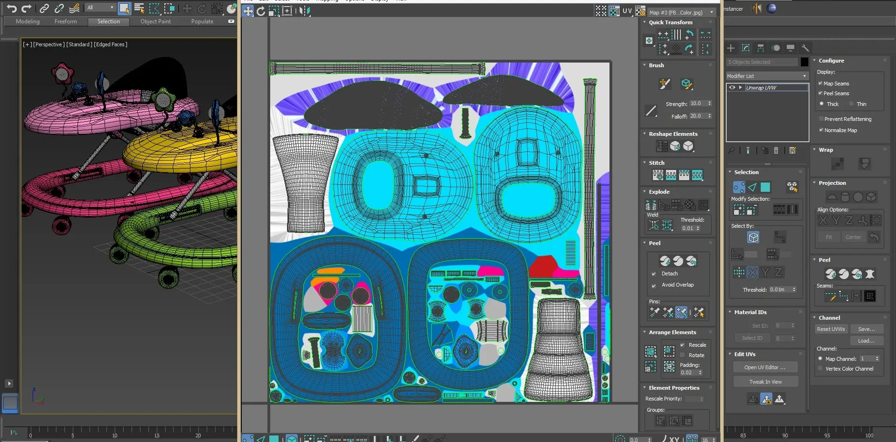This screenshot has width=896, height=442.
Task: Toggle Peel Seams checkbox
Action: pos(820,93)
